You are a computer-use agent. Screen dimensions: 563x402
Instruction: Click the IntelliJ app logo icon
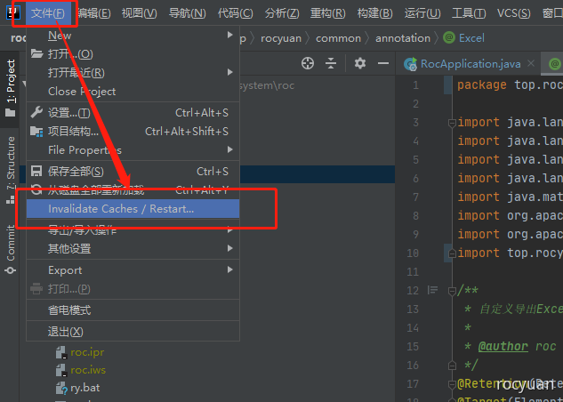point(13,12)
